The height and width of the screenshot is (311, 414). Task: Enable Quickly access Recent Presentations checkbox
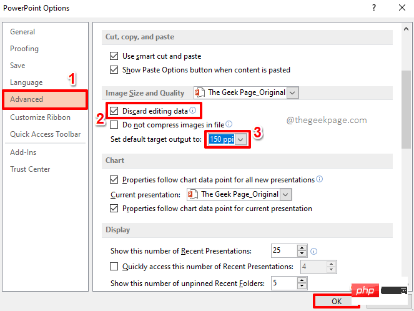click(x=114, y=267)
